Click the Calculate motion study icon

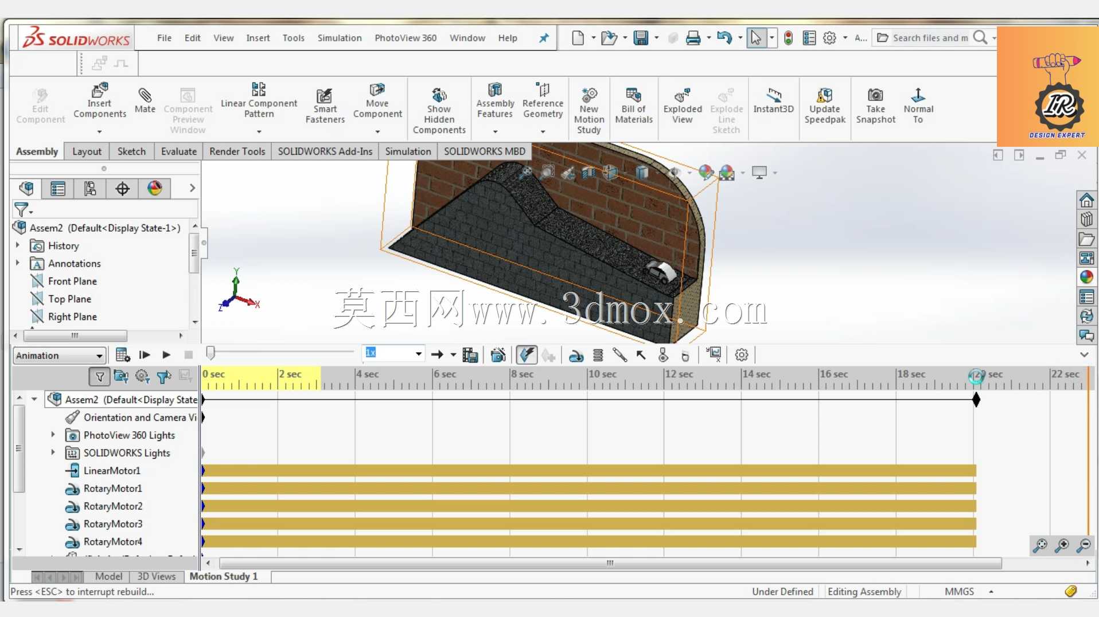(x=122, y=355)
